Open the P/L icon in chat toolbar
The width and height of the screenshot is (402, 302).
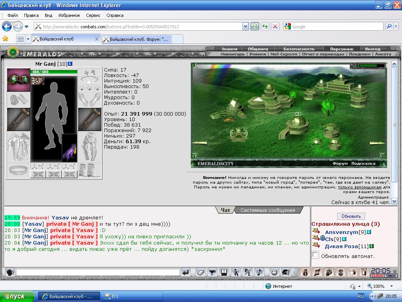click(x=248, y=272)
